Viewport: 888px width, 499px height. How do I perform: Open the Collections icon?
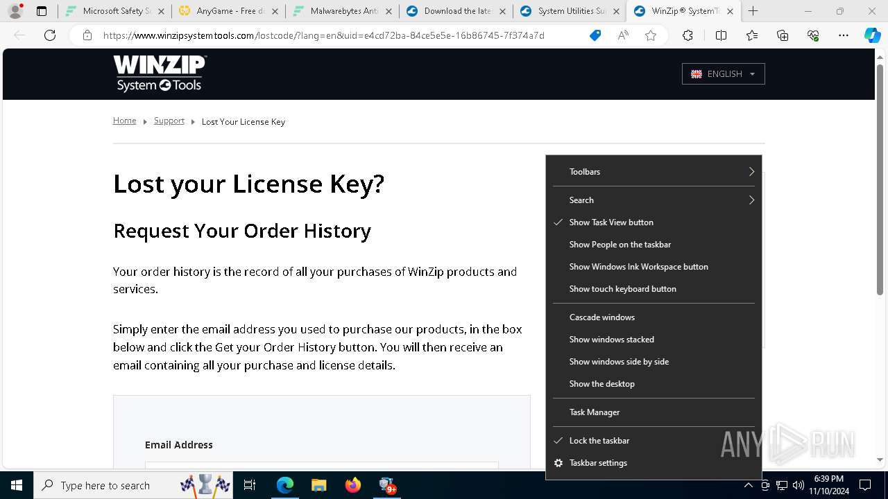point(783,35)
